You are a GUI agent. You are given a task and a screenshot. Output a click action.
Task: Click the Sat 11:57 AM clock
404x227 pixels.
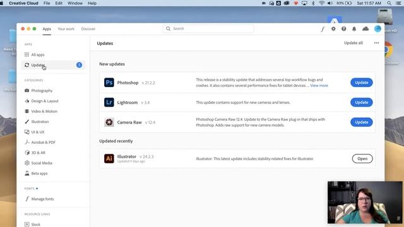coord(369,3)
